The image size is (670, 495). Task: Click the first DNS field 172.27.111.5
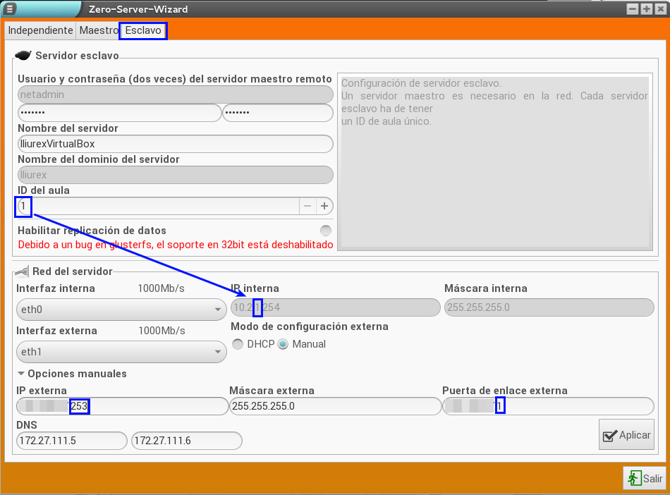72,441
